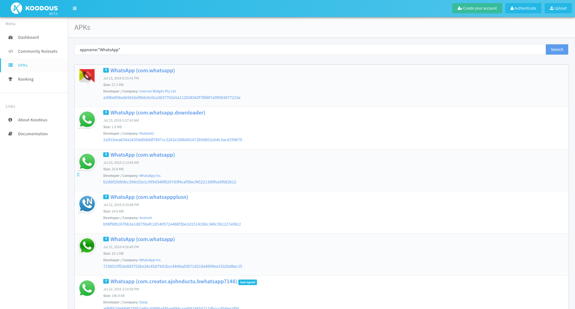The image size is (575, 309).
Task: Click Size: 1.8 MB text
Action: coord(113,127)
